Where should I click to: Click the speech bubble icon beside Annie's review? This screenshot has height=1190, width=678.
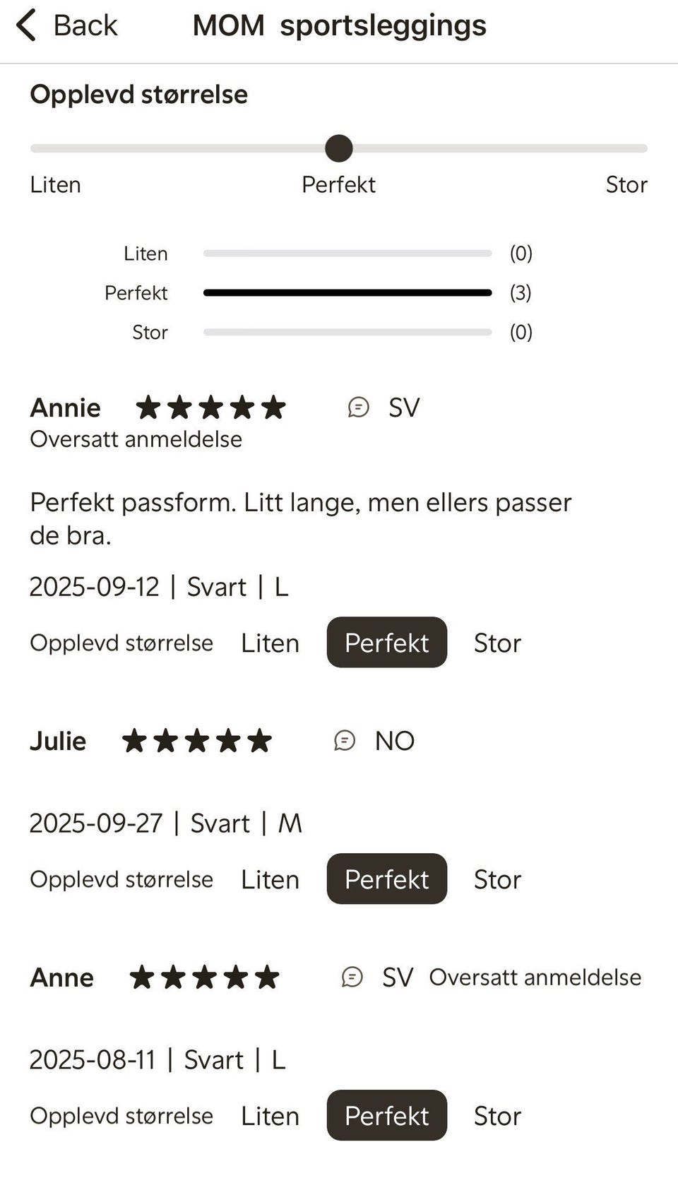(359, 407)
